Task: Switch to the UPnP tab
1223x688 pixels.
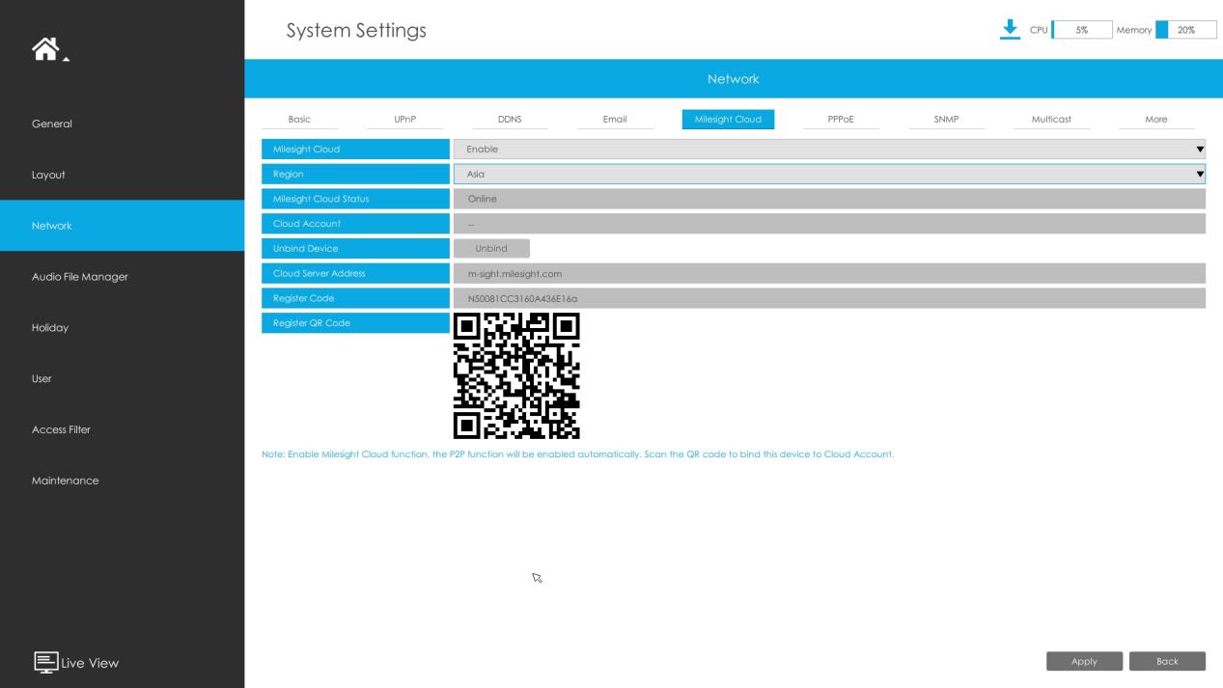Action: [x=405, y=120]
